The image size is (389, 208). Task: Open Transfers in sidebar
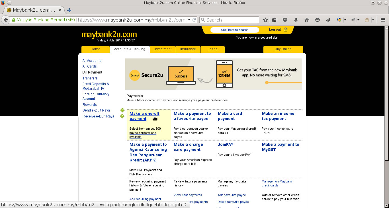pyautogui.click(x=90, y=78)
